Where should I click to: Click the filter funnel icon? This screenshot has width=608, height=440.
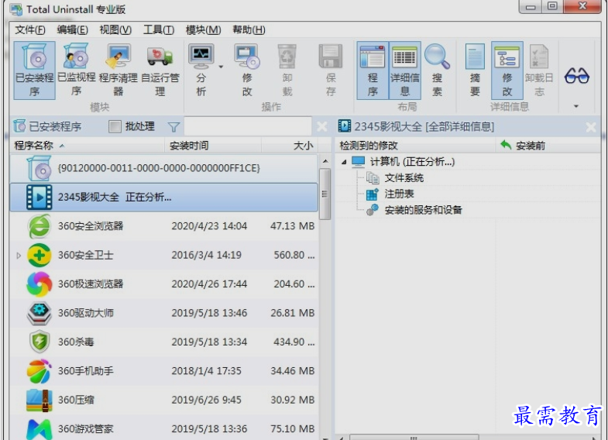point(173,127)
